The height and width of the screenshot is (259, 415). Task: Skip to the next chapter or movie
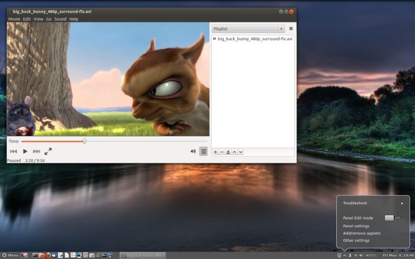pyautogui.click(x=37, y=151)
